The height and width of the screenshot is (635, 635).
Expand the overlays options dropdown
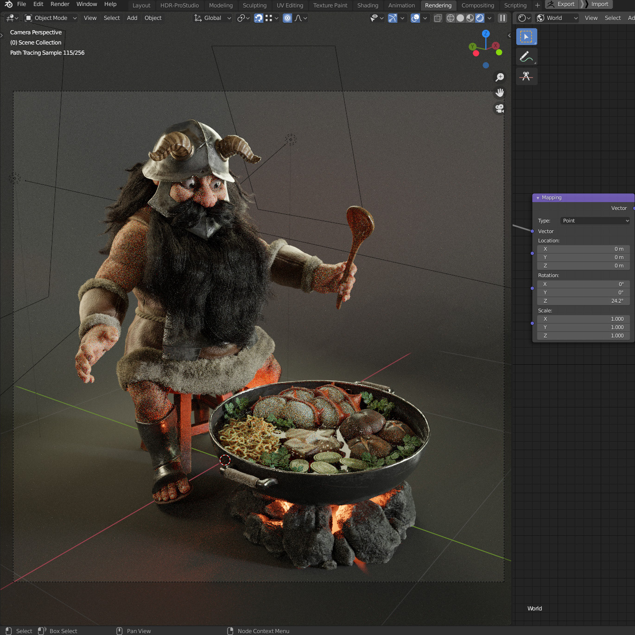[425, 18]
